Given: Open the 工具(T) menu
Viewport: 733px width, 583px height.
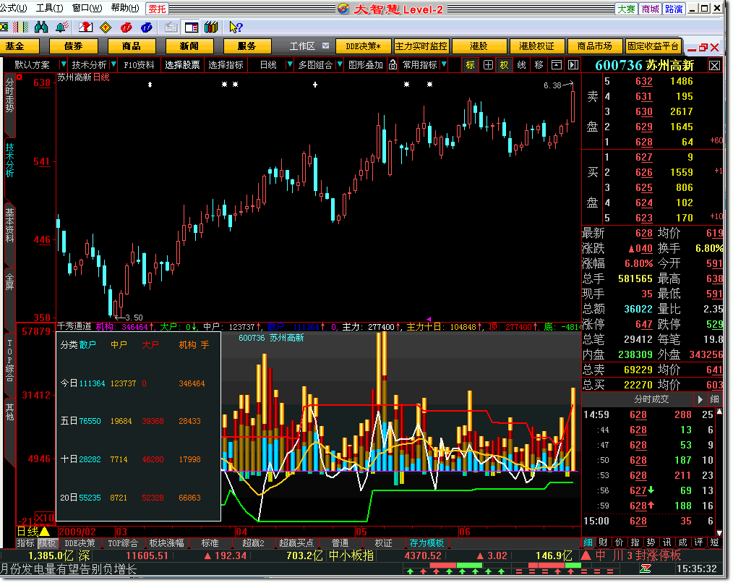Looking at the screenshot, I should (50, 9).
